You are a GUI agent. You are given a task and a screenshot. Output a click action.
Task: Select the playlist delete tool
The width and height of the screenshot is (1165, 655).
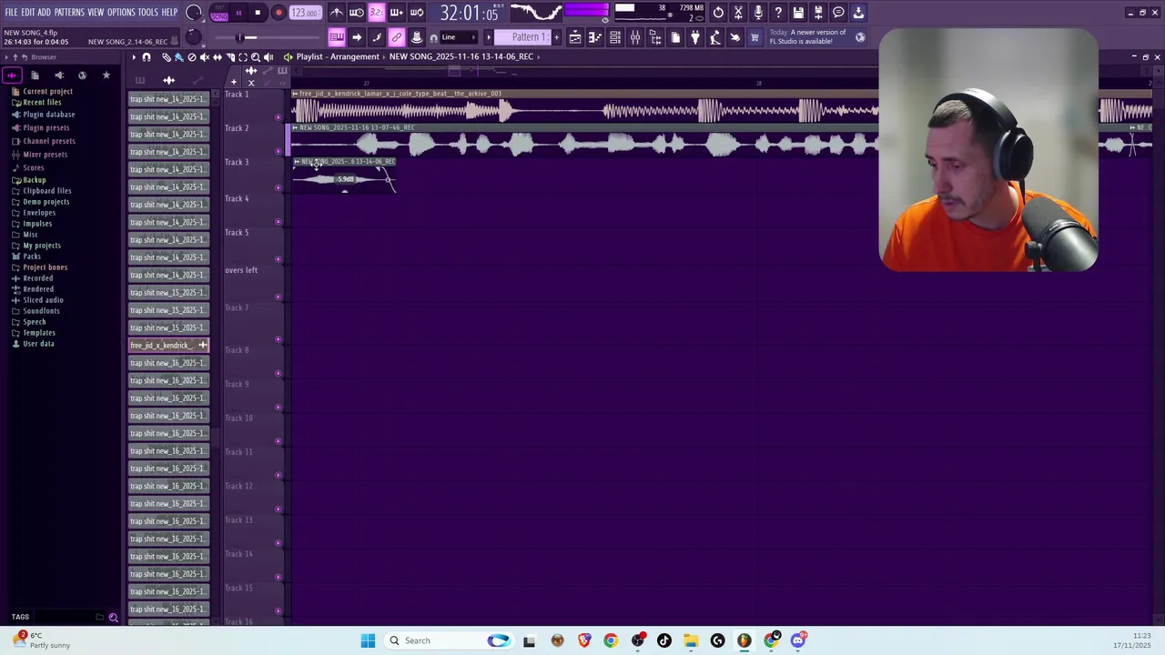click(x=191, y=57)
